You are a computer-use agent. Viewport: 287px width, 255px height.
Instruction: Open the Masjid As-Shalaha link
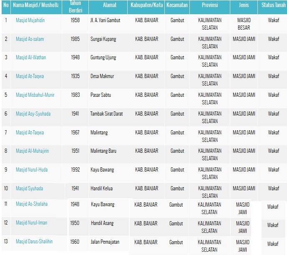[32, 204]
